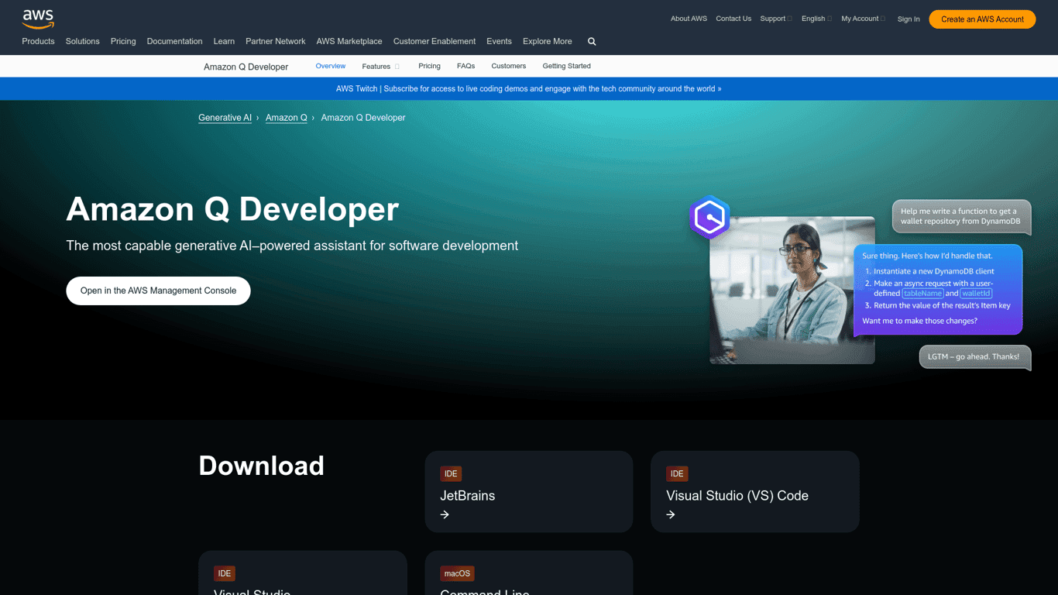The image size is (1058, 595).
Task: Open the Support dropdown menu
Action: pyautogui.click(x=775, y=19)
